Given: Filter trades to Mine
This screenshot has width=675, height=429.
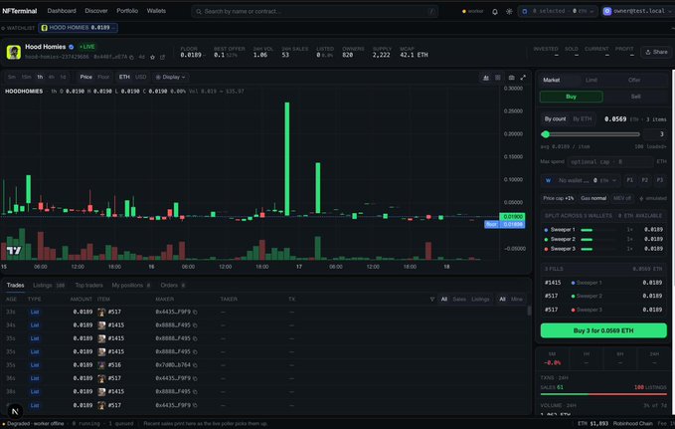Looking at the screenshot, I should [x=516, y=300].
